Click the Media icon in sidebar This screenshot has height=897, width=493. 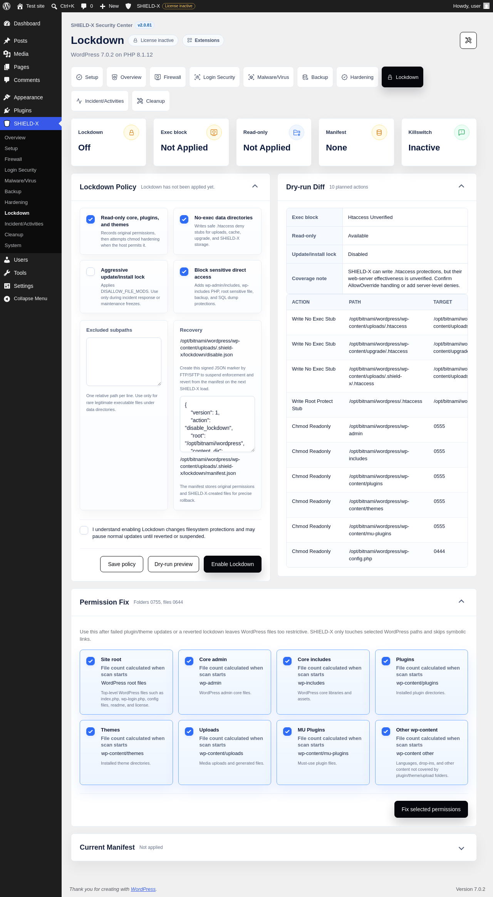[x=7, y=54]
